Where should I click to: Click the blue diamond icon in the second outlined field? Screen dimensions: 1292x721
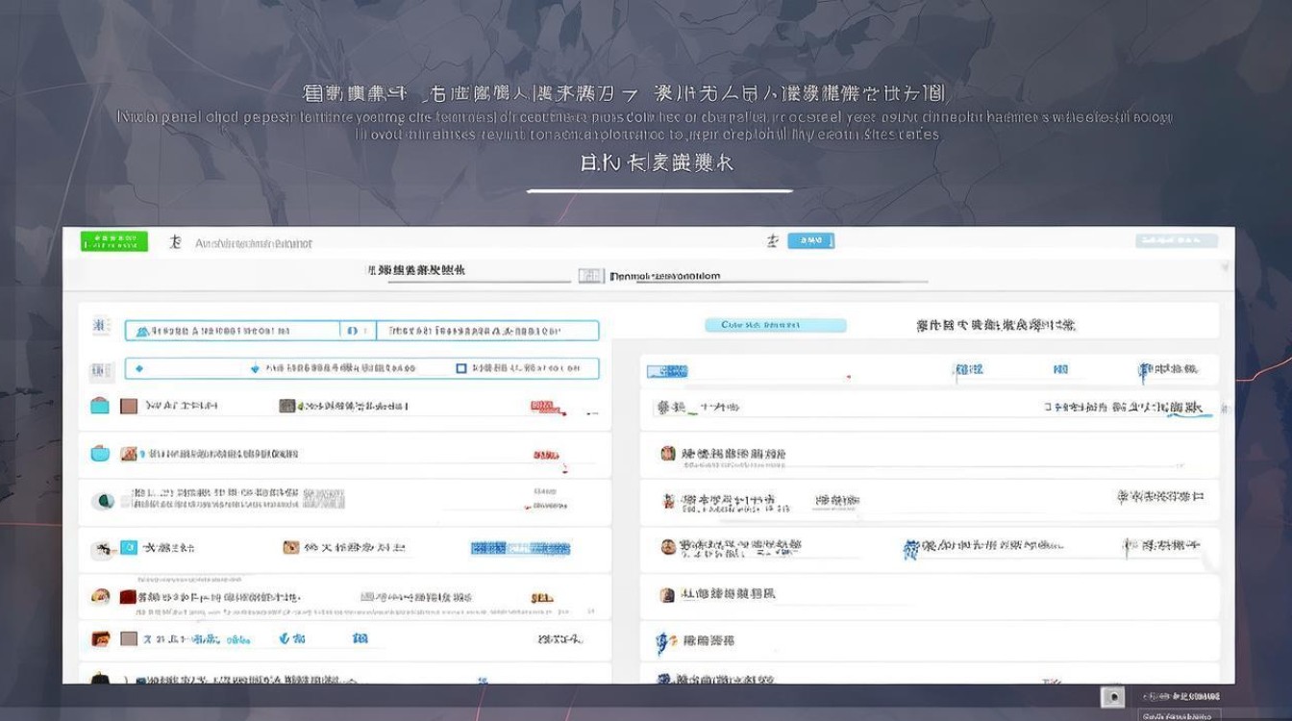coord(139,368)
